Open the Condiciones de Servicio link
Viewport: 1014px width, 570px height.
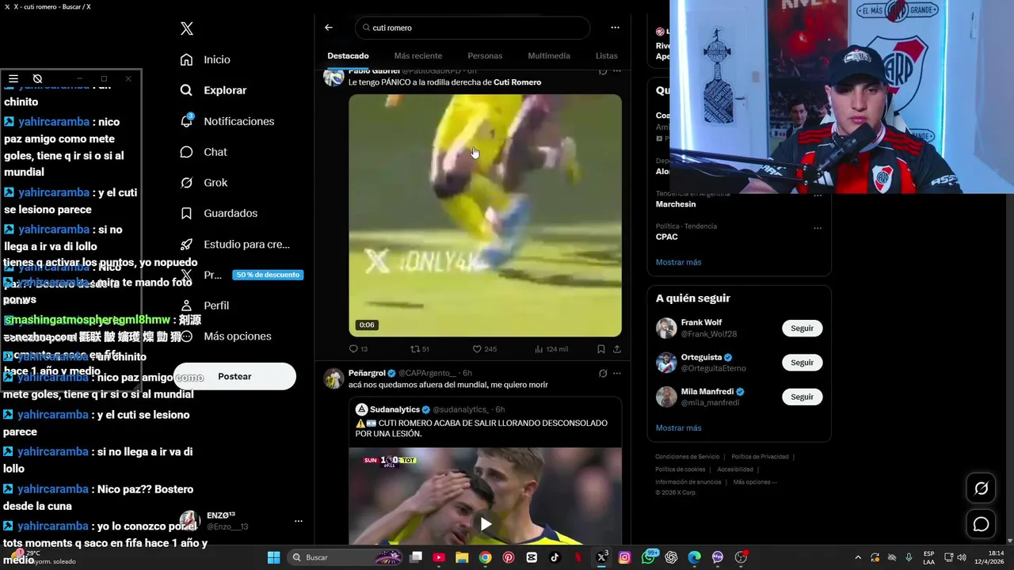tap(688, 457)
